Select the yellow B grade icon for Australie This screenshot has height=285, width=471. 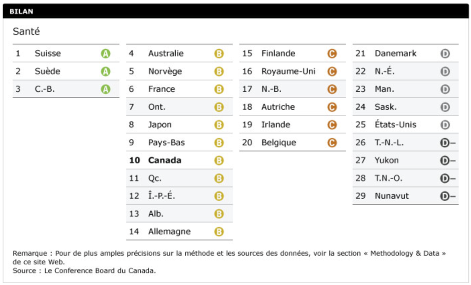(219, 54)
